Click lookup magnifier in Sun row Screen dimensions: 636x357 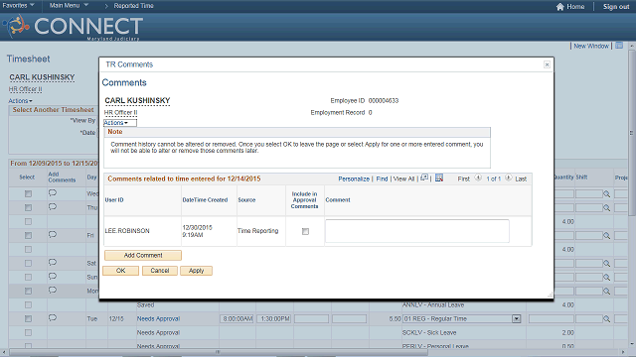[x=606, y=278]
